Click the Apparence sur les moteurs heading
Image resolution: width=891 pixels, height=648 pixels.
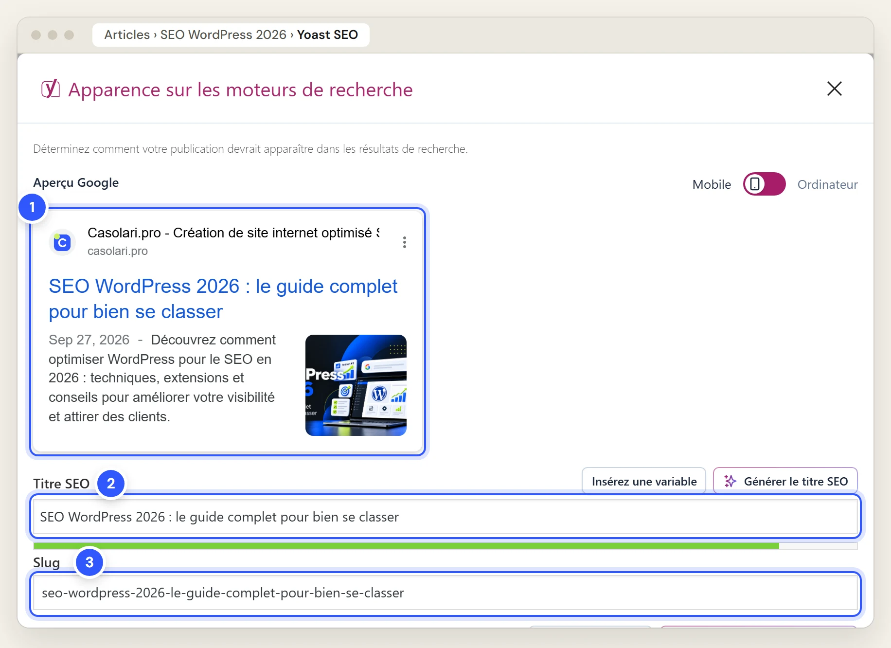240,90
